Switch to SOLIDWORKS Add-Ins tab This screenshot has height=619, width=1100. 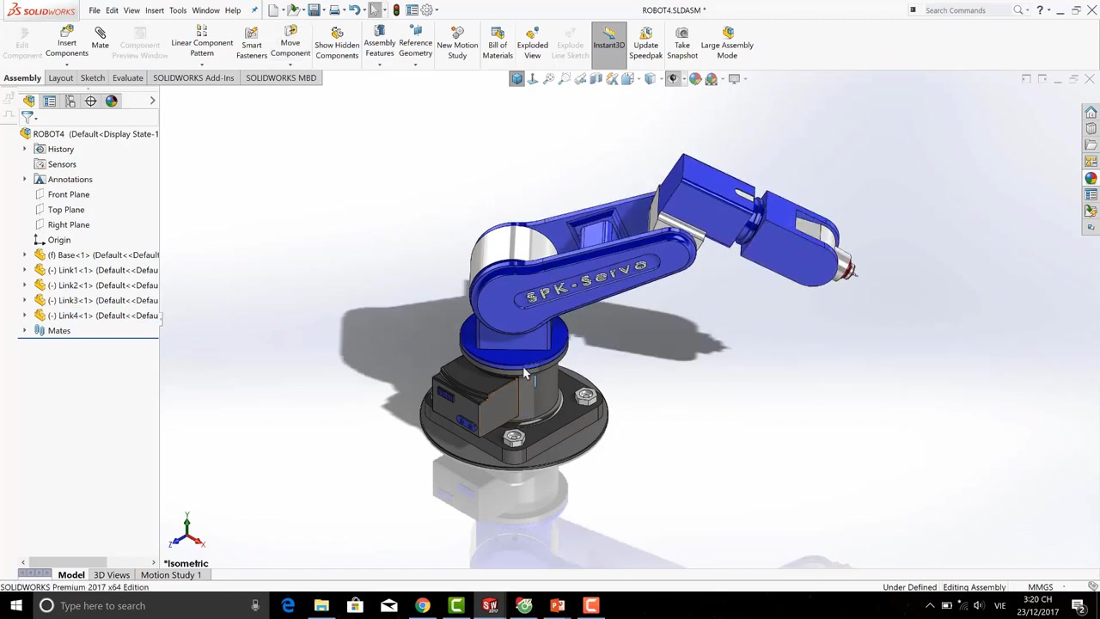[x=193, y=77]
